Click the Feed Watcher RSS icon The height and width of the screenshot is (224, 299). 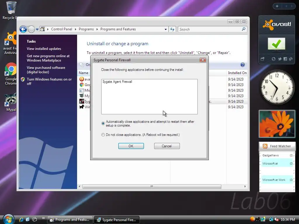coord(265,146)
